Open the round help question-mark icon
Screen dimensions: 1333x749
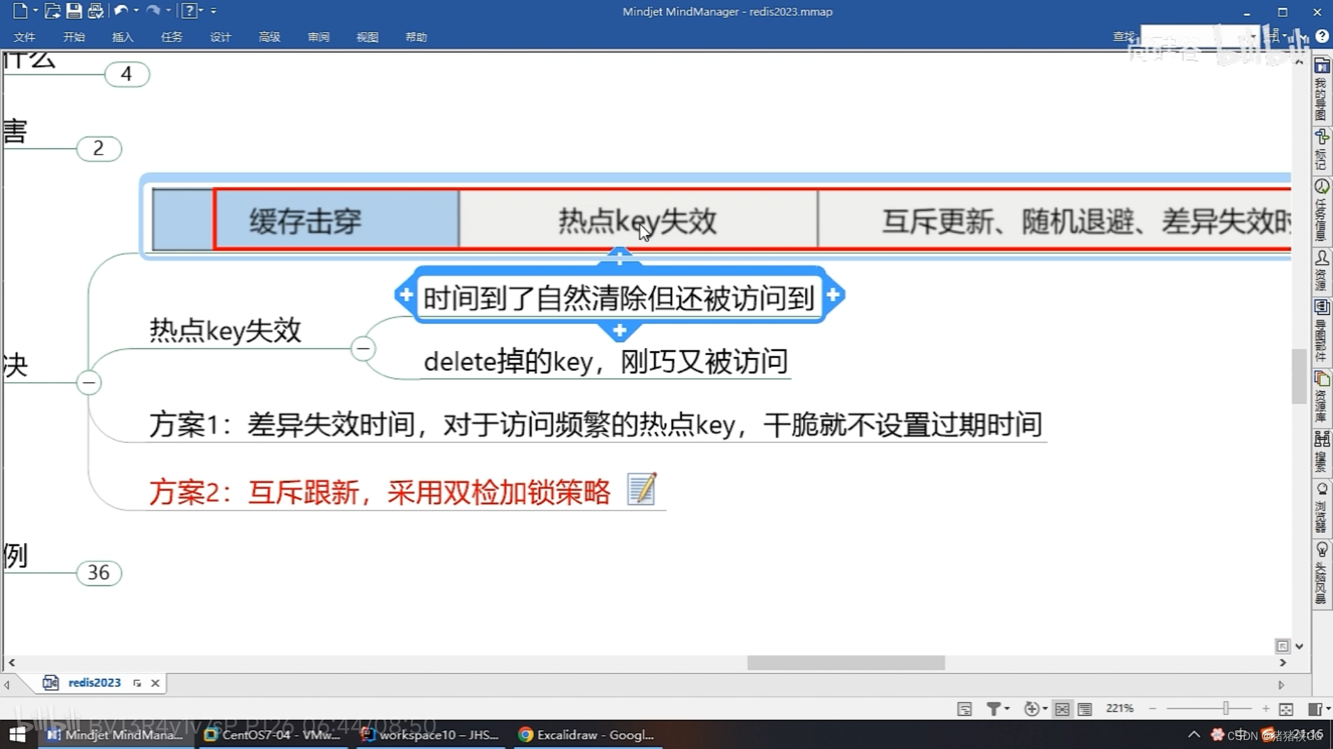pos(1322,36)
